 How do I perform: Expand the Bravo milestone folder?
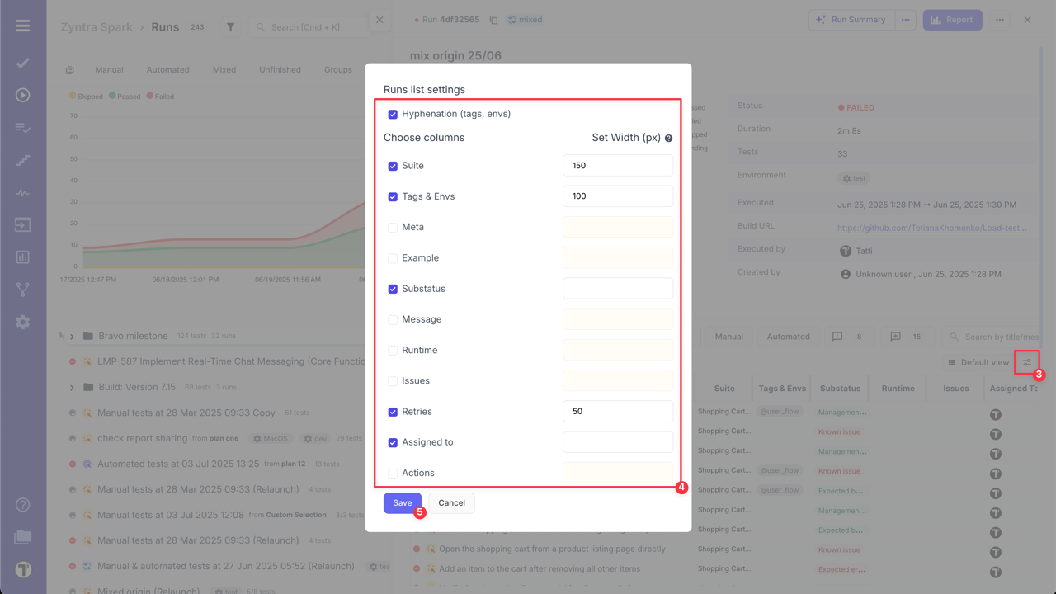71,336
